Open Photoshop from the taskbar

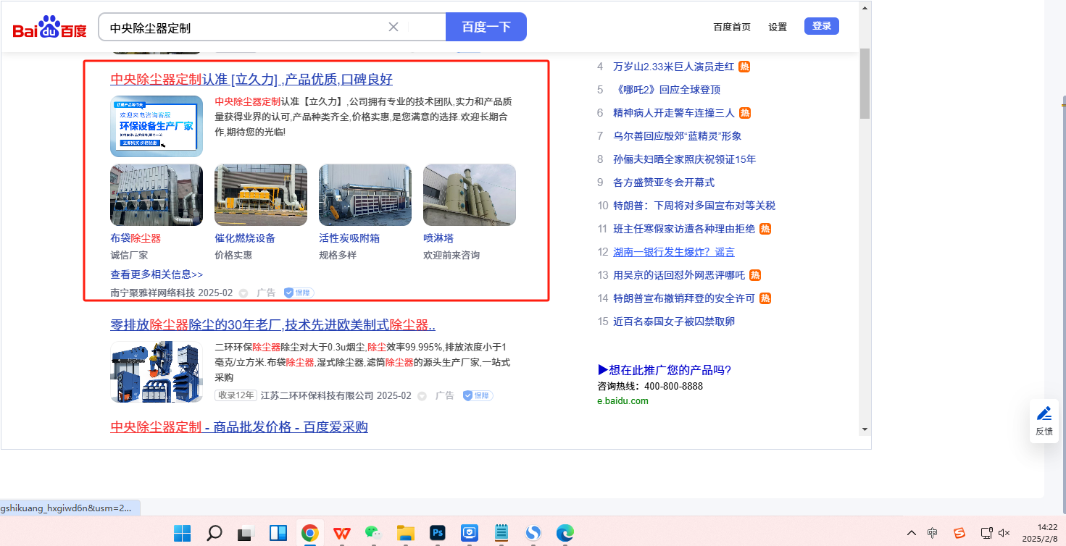[x=437, y=533]
